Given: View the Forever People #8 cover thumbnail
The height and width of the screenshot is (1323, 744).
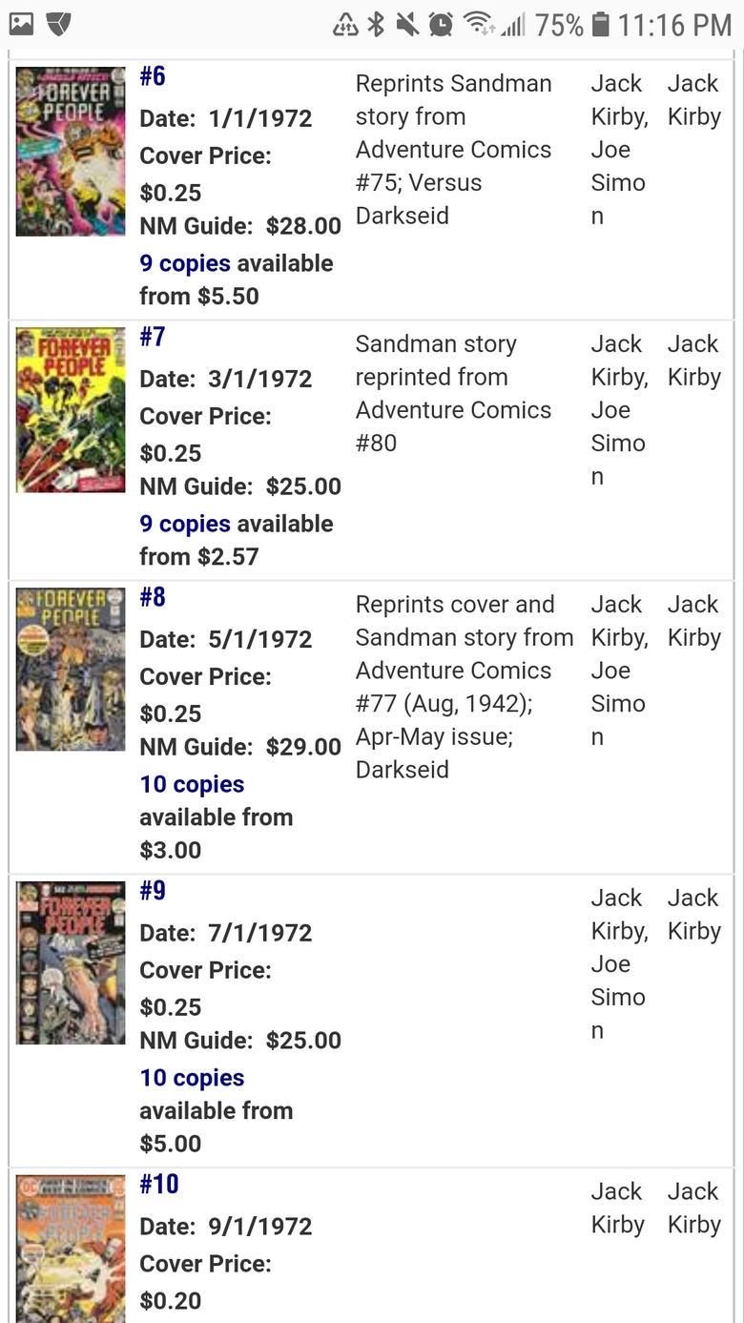Looking at the screenshot, I should 71,670.
